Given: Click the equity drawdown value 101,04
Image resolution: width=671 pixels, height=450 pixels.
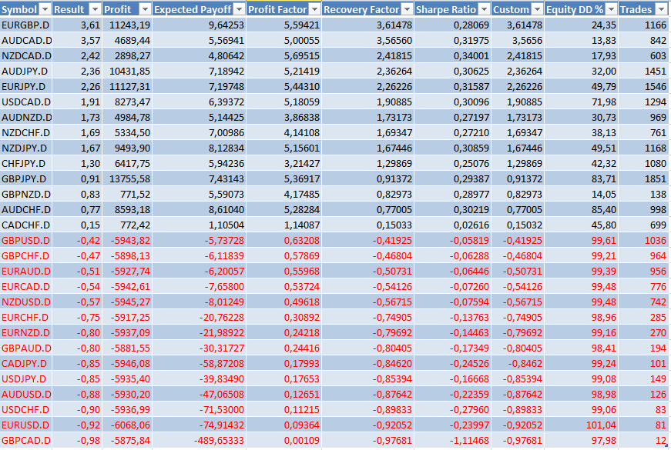Looking at the screenshot, I should [601, 425].
